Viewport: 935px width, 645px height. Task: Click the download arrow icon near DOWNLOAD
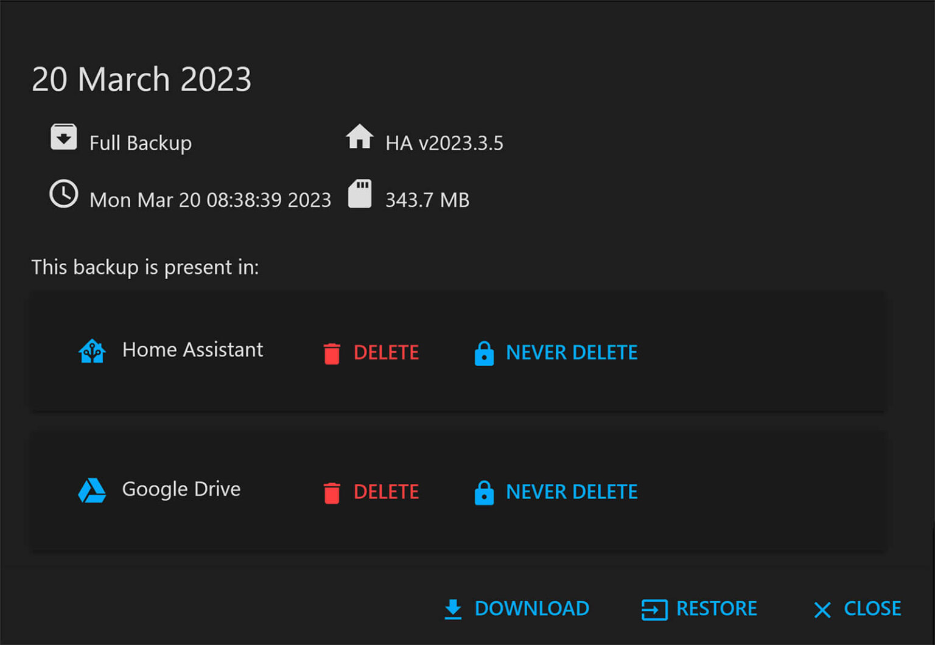tap(453, 608)
